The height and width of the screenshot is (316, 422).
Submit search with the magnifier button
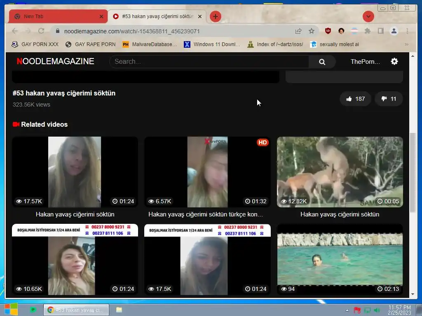[322, 62]
